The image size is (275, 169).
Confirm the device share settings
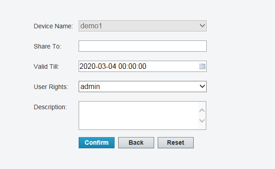click(97, 142)
